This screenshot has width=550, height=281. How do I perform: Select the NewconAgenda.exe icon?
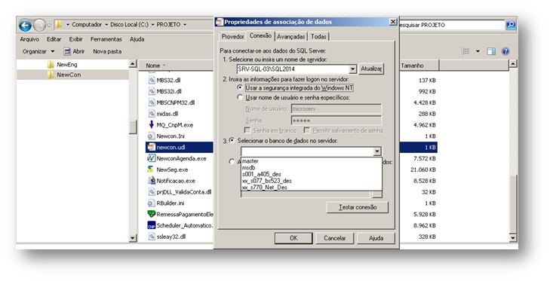pyautogui.click(x=152, y=158)
